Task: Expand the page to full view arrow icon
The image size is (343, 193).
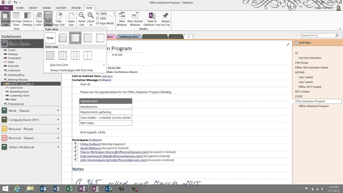Action: coord(288,44)
